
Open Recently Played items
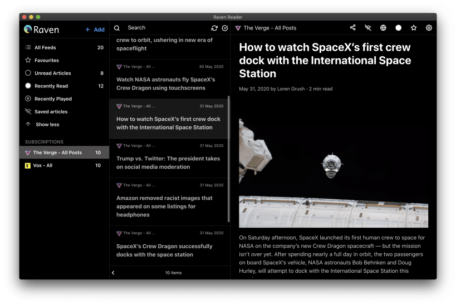point(64,99)
